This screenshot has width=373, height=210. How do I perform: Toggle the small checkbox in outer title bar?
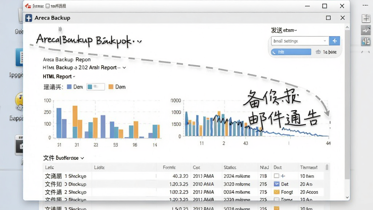click(48, 6)
